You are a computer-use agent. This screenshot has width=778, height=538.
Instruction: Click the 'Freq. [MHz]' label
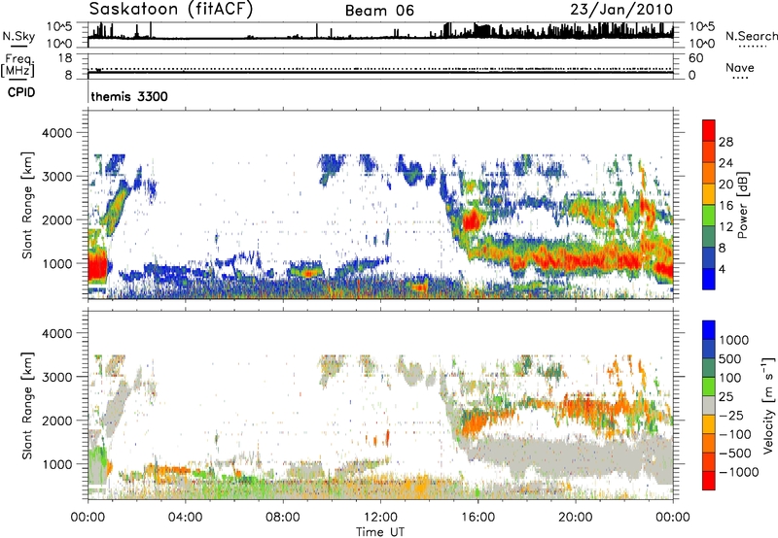coord(18,65)
